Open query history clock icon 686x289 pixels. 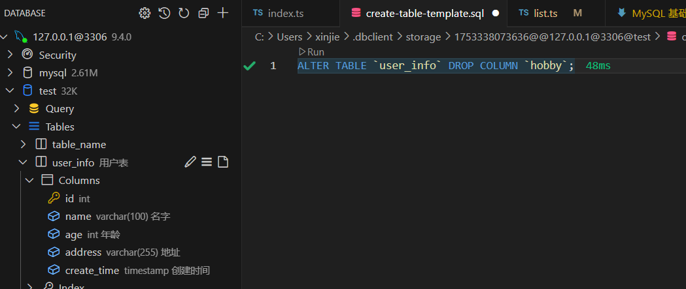coord(164,13)
